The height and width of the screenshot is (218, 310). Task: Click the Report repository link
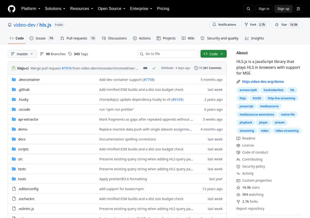pyautogui.click(x=250, y=209)
